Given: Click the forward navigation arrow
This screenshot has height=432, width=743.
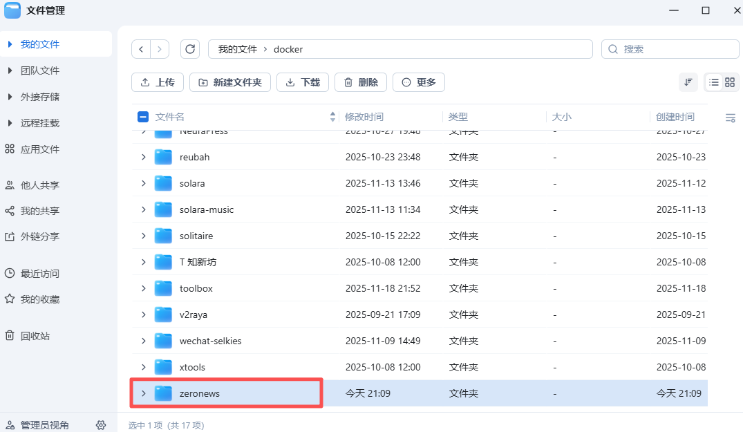Looking at the screenshot, I should [160, 49].
